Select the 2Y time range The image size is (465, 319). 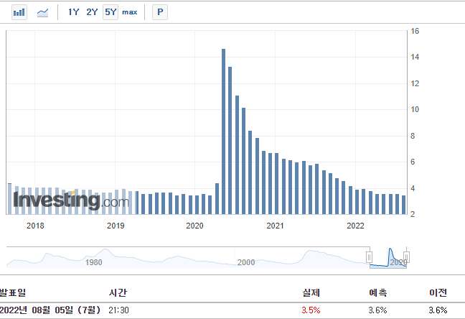92,12
